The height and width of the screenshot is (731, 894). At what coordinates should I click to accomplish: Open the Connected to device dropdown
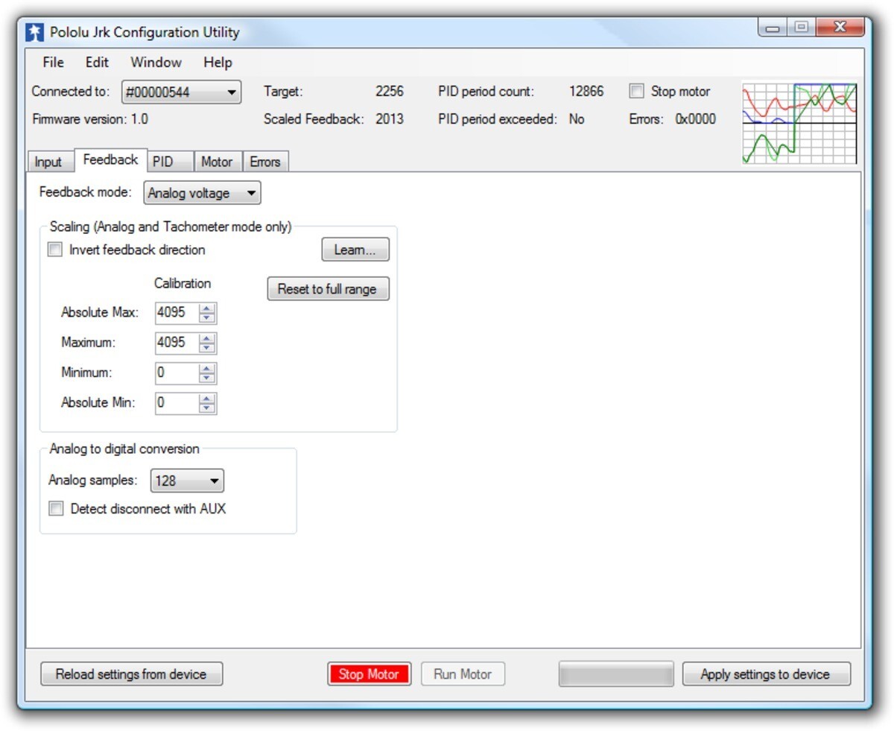click(181, 92)
